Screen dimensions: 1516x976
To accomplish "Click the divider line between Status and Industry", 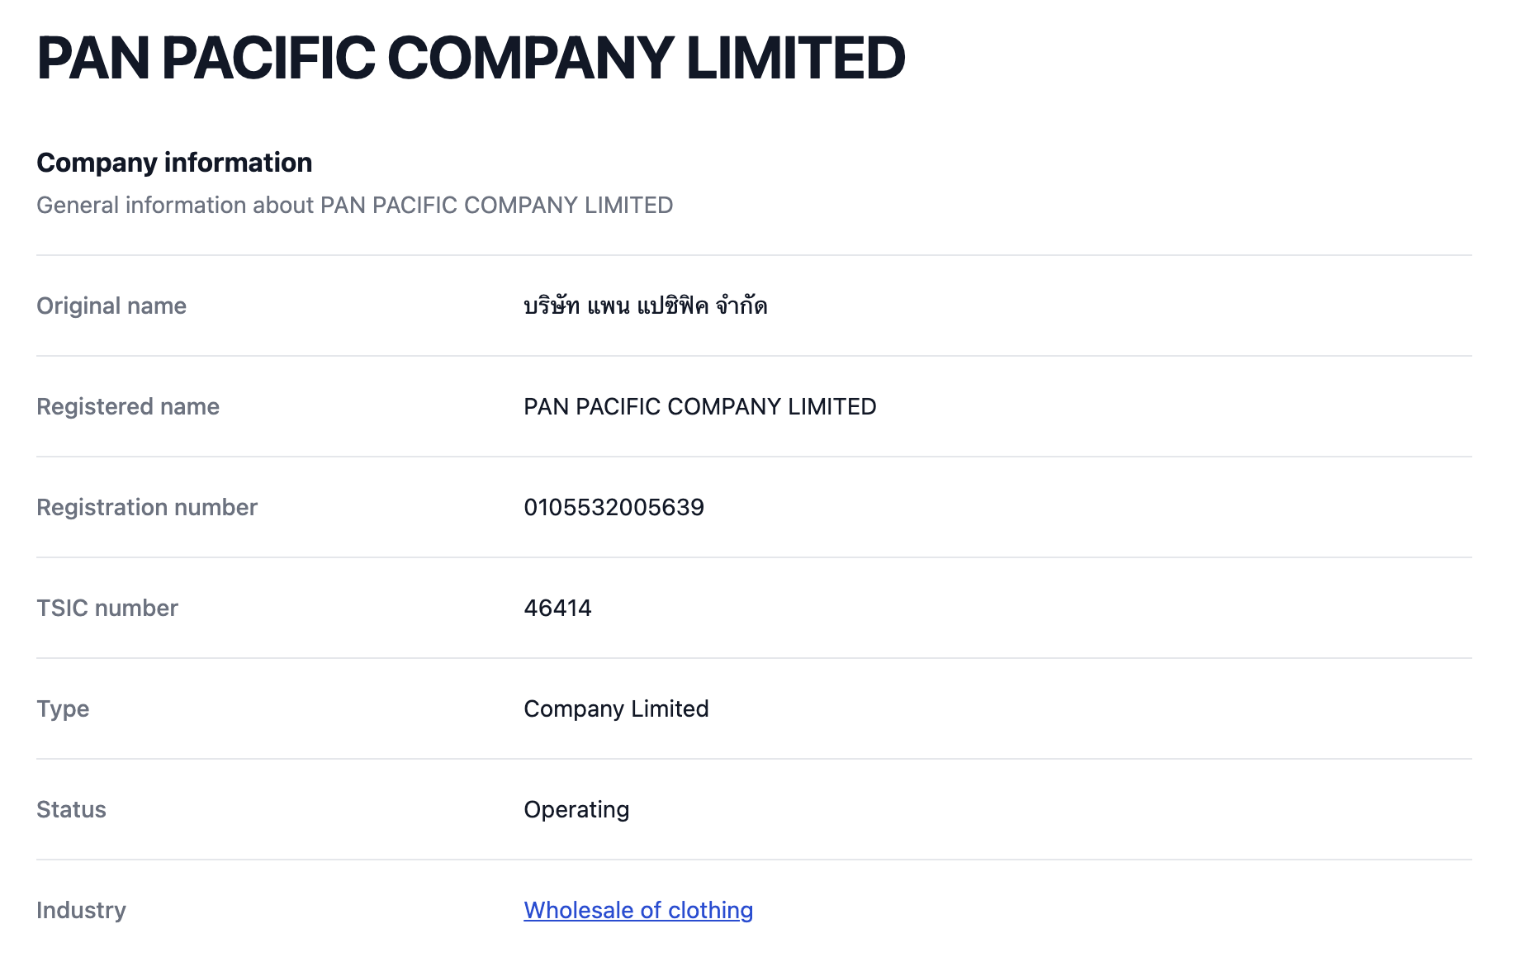I will coord(754,860).
